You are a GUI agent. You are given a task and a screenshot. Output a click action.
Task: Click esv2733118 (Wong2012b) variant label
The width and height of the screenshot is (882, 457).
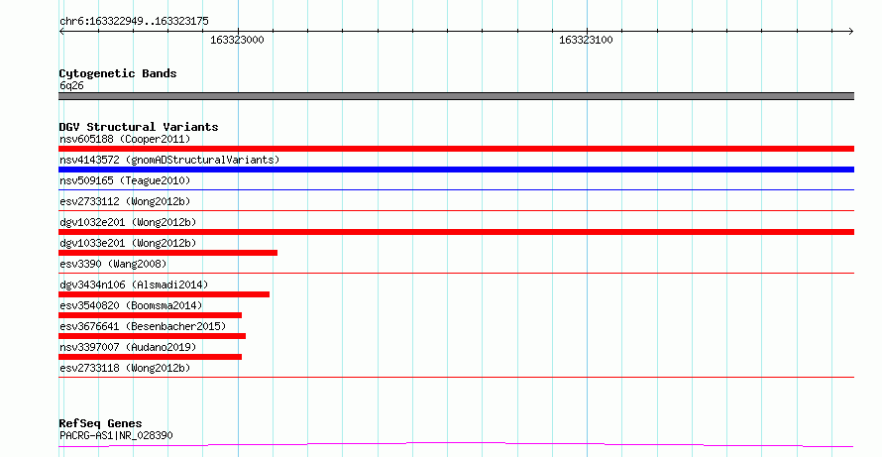(x=125, y=368)
